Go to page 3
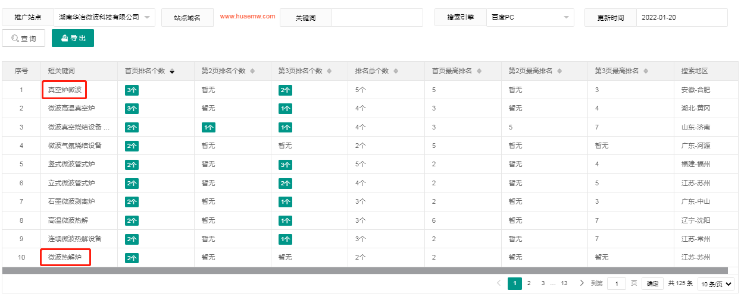This screenshot has height=297, width=741. [x=543, y=283]
